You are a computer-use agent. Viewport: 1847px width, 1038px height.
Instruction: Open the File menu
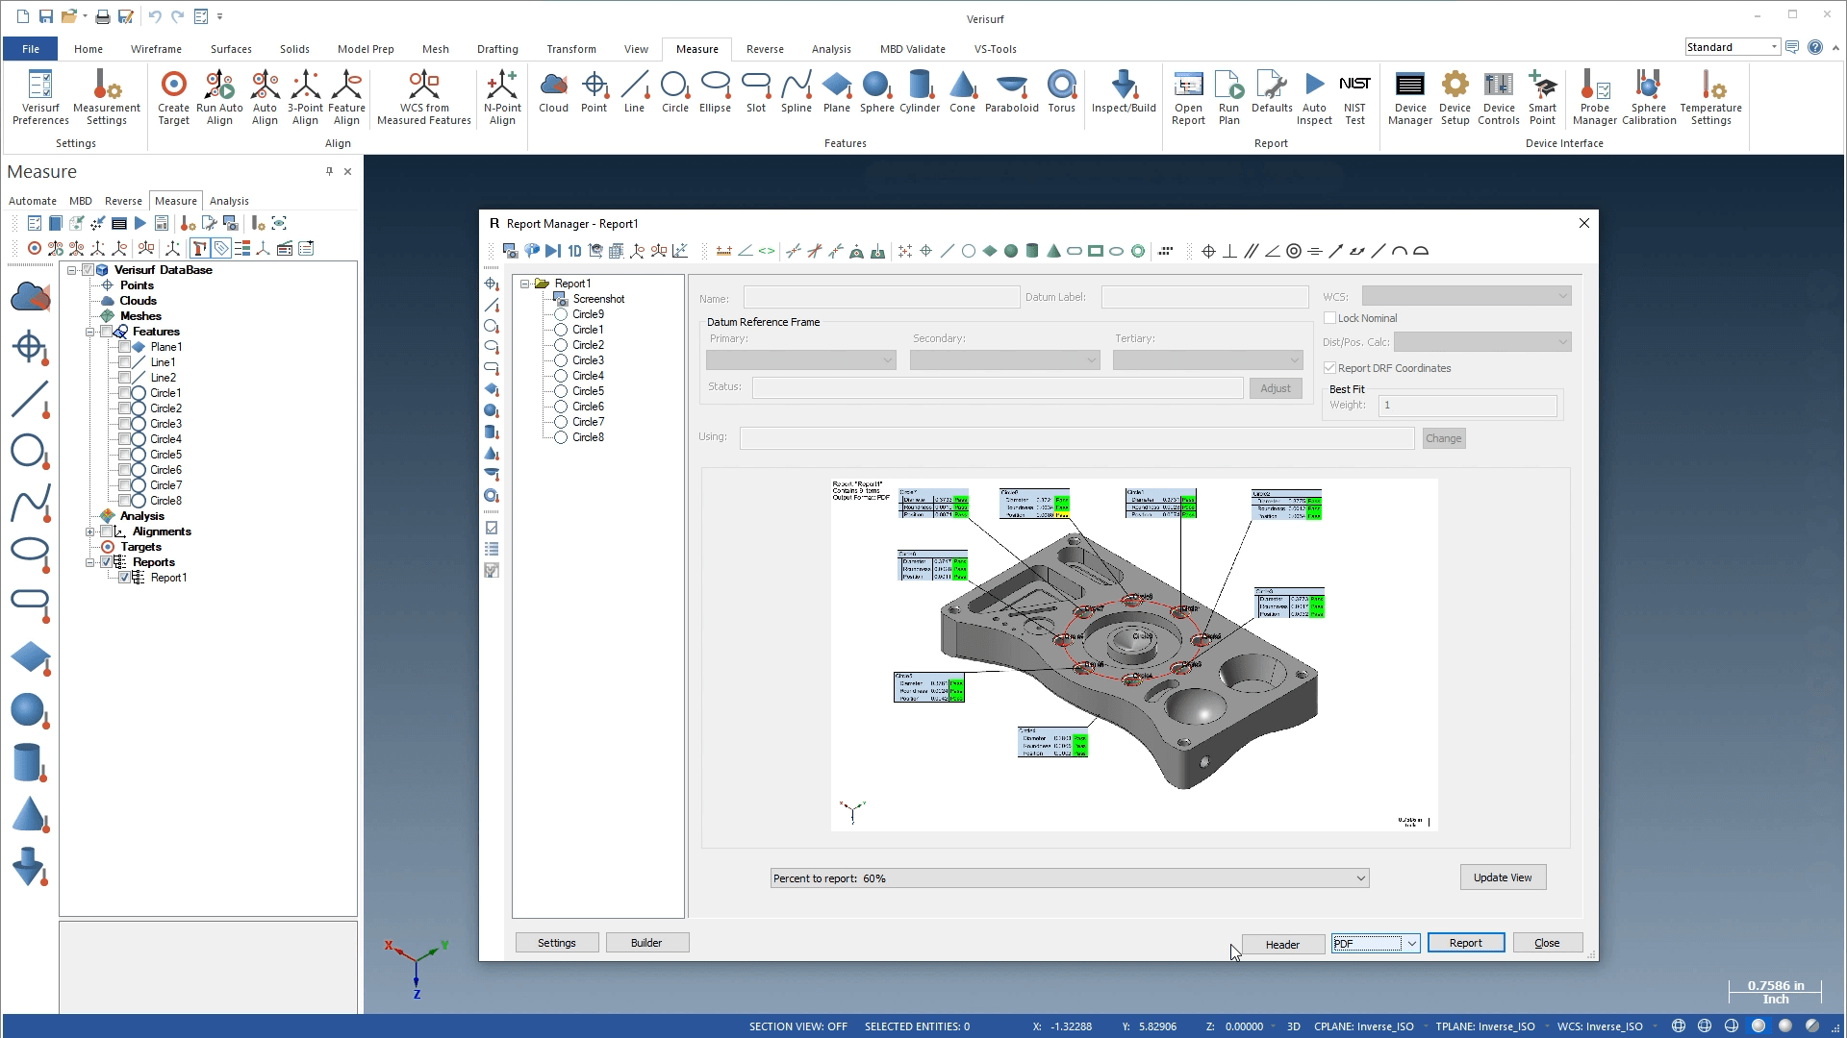pyautogui.click(x=31, y=49)
